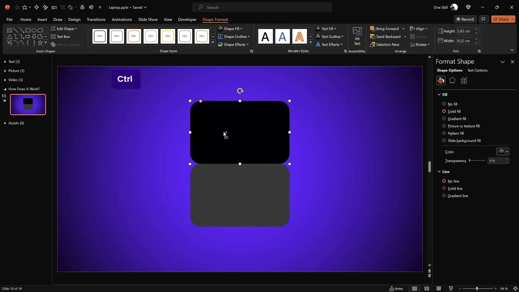Expand the Assets (8) section
The height and width of the screenshot is (292, 519).
(x=5, y=123)
